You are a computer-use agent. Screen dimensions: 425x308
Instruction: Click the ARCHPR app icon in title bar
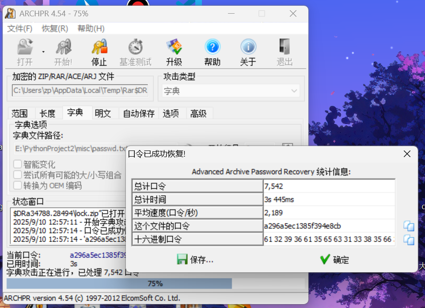click(10, 14)
